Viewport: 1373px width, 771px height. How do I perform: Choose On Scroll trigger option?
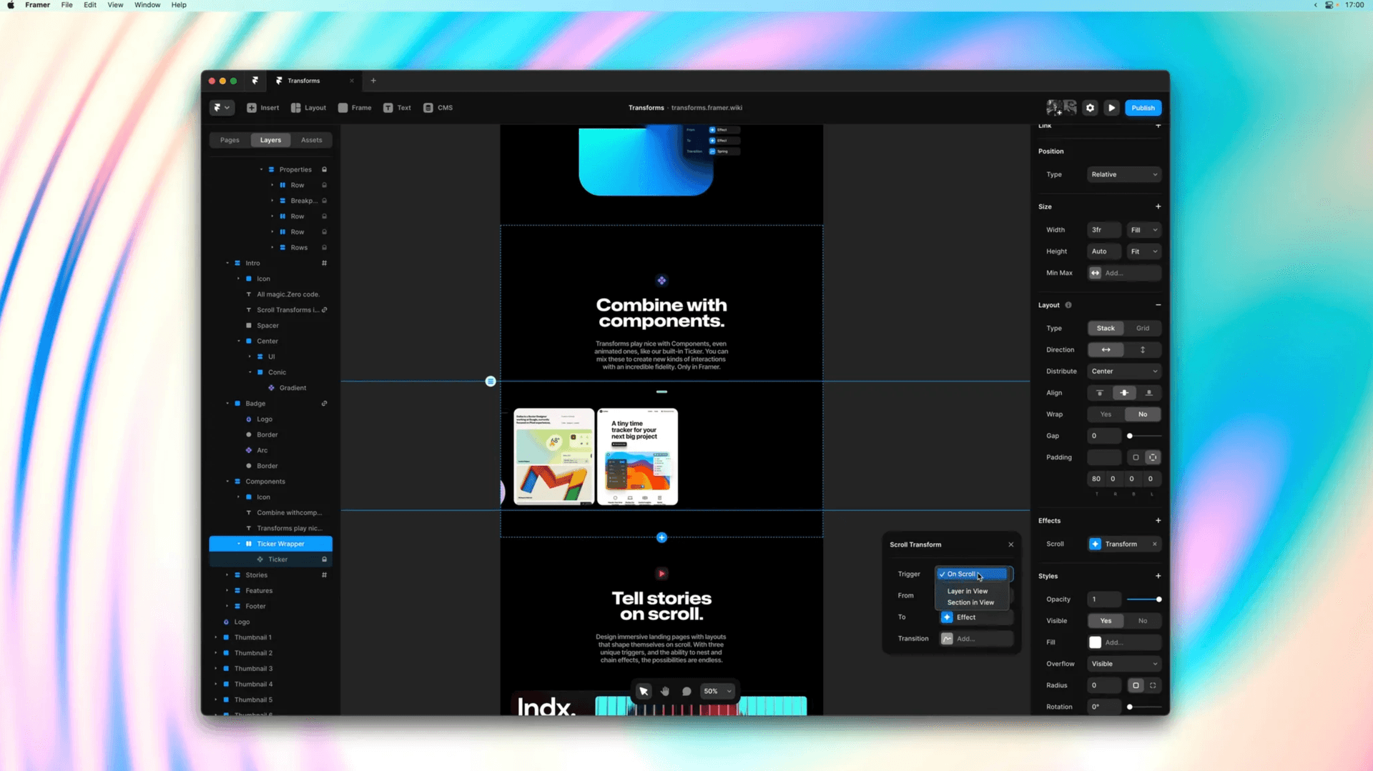[x=973, y=574]
